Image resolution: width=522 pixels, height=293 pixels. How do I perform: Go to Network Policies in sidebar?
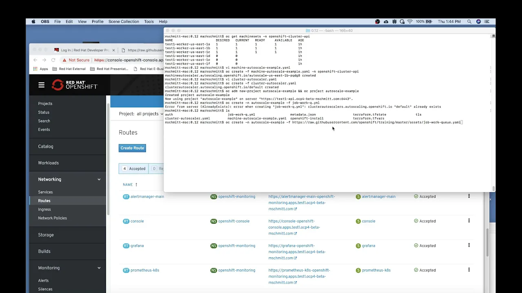[52, 218]
